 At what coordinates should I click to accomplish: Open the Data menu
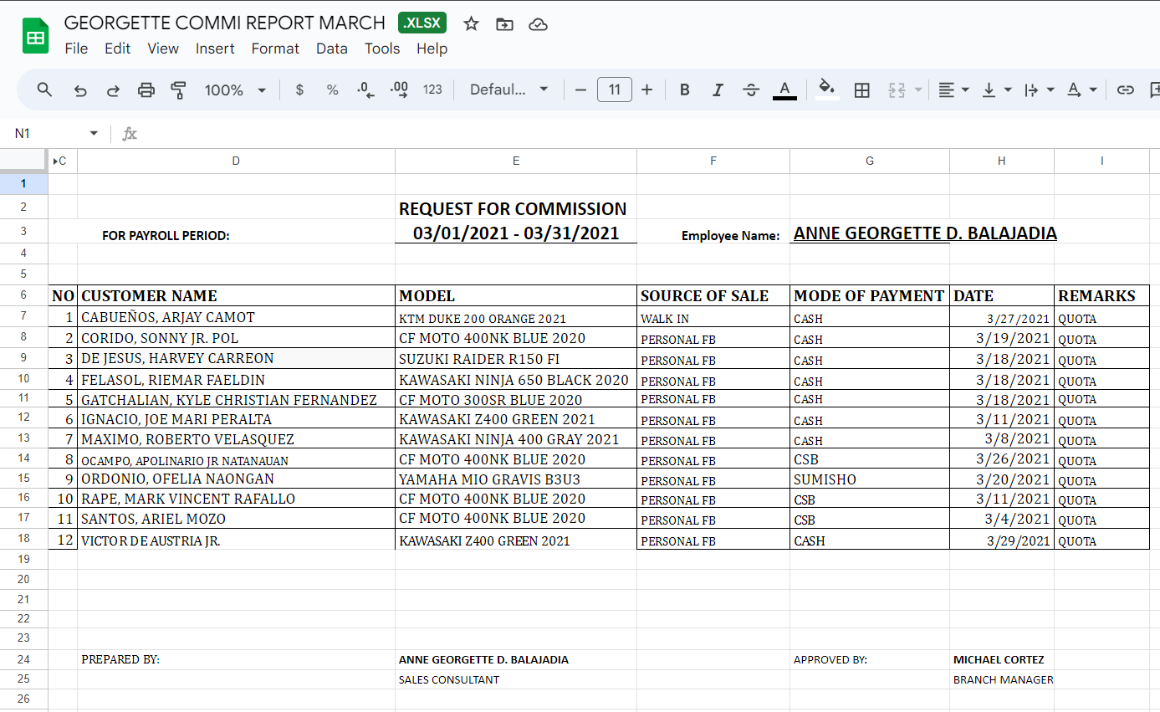332,49
